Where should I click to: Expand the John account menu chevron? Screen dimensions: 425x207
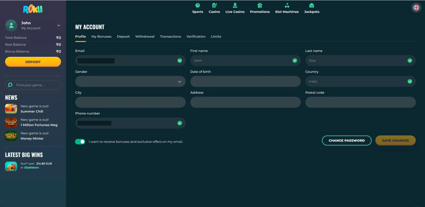59,25
